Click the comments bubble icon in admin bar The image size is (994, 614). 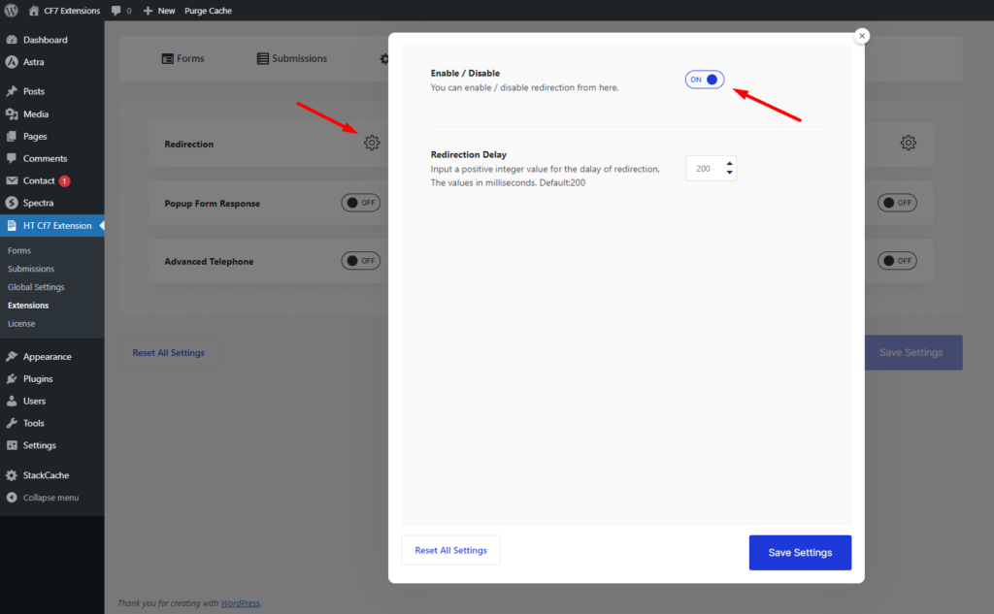click(118, 11)
